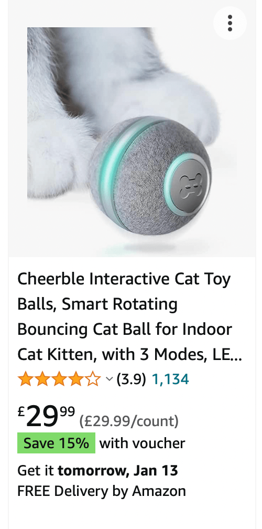Click the £29.99 price
This screenshot has width=262, height=529.
coord(46,417)
